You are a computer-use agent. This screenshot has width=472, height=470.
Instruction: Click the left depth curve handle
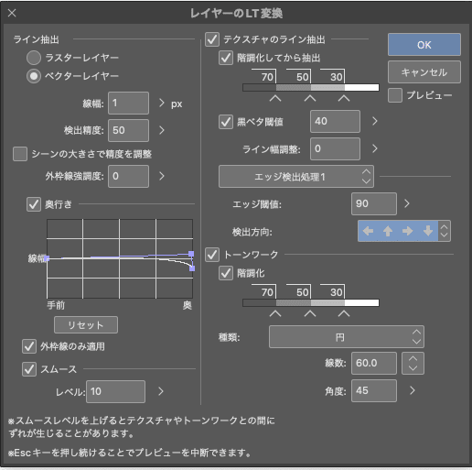point(47,258)
